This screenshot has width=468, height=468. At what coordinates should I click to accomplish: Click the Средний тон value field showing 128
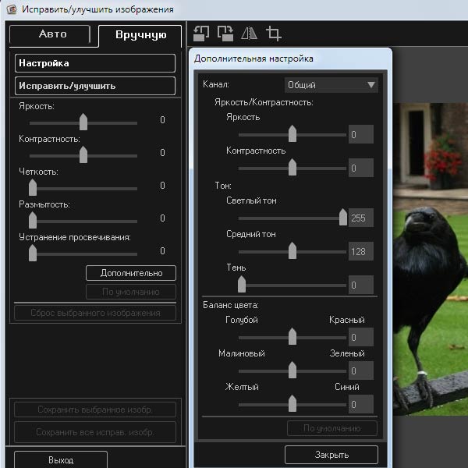pos(361,251)
